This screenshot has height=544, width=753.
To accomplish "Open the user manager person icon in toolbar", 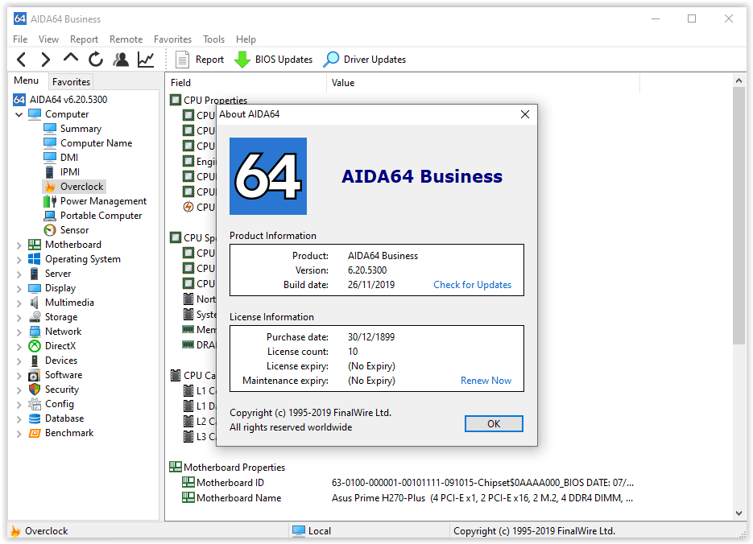I will (x=121, y=60).
